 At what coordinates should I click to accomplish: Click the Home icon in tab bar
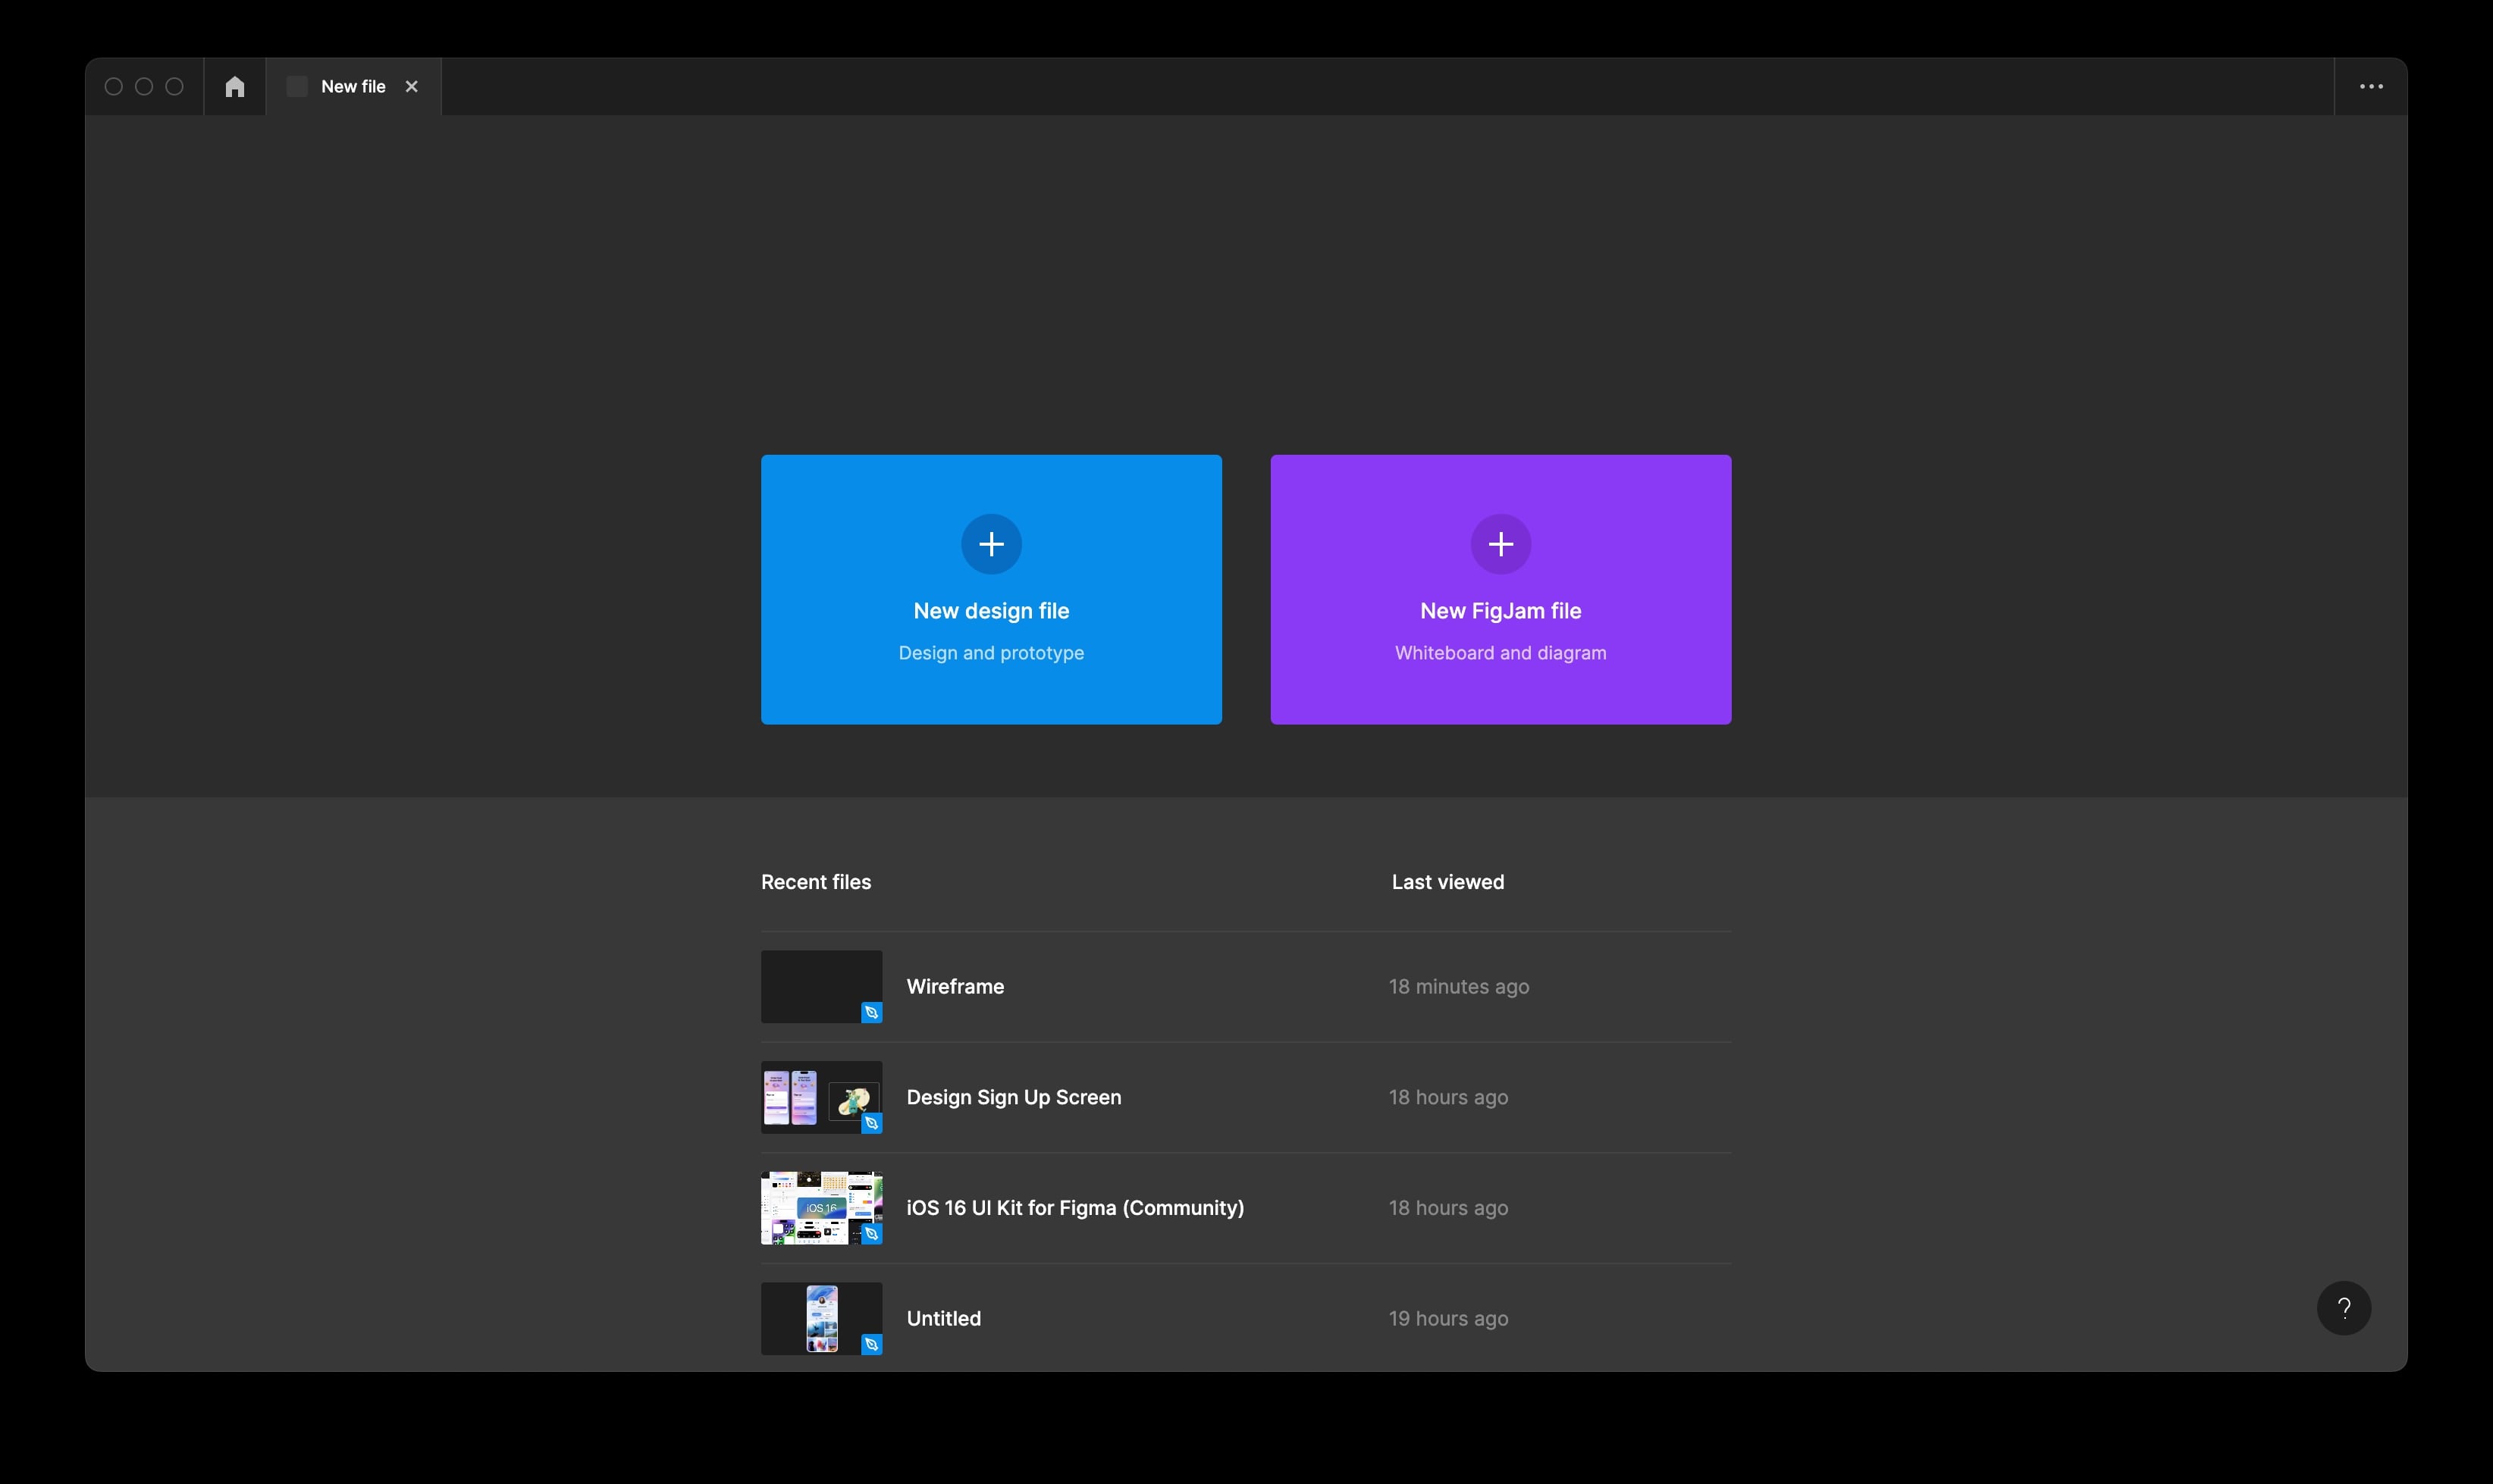click(x=235, y=87)
